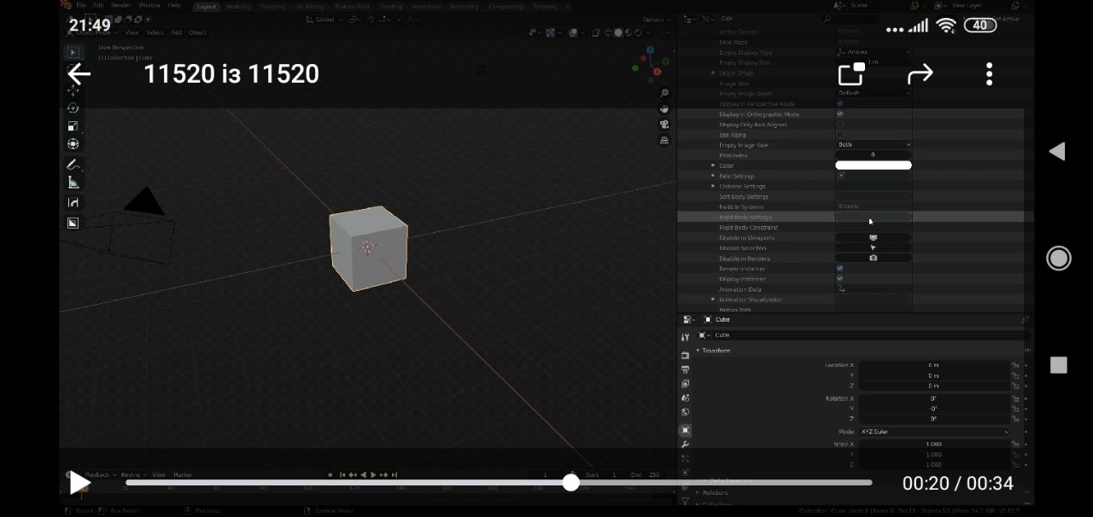The width and height of the screenshot is (1093, 517).
Task: Toggle Display in Perspective Mode checkbox
Action: click(x=839, y=103)
